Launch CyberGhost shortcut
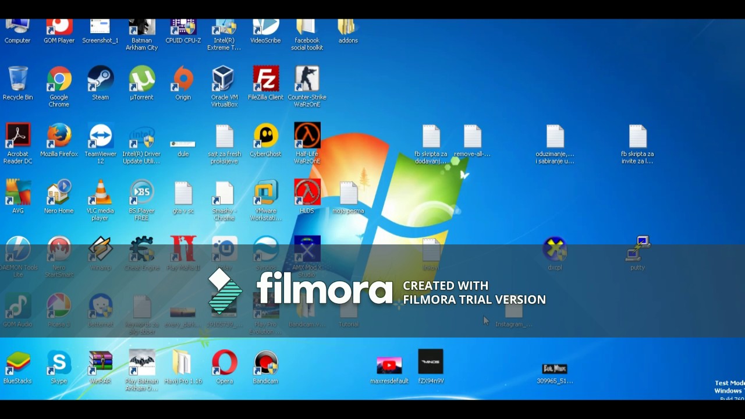The height and width of the screenshot is (419, 745). click(x=265, y=136)
